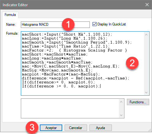The width and height of the screenshot is (152, 134).
Task: Click the line mac:=Mov(C,macShort,E)-Mov(C,macLong,E);
Action: (x=71, y=66)
